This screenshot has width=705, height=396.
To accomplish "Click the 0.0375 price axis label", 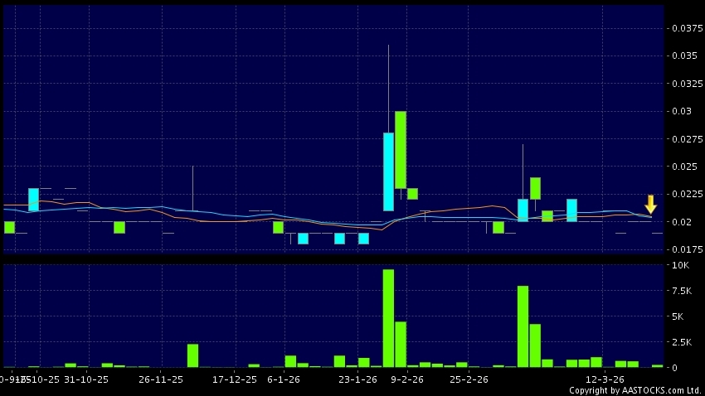I will tap(684, 28).
